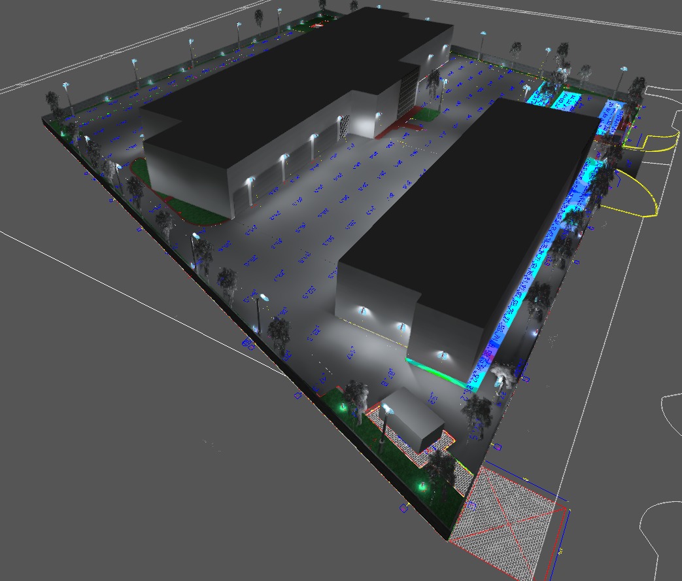Click the pole light next to guardhouse
This screenshot has width=682, height=581.
(387, 411)
